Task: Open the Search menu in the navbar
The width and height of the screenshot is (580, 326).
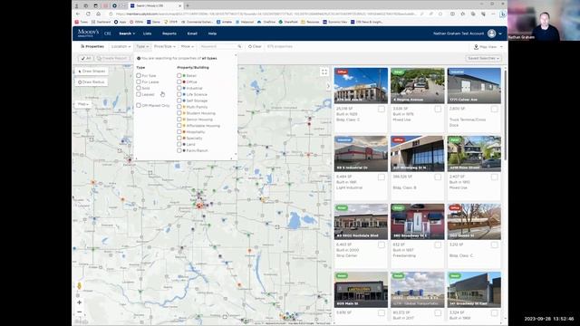Action: point(127,34)
